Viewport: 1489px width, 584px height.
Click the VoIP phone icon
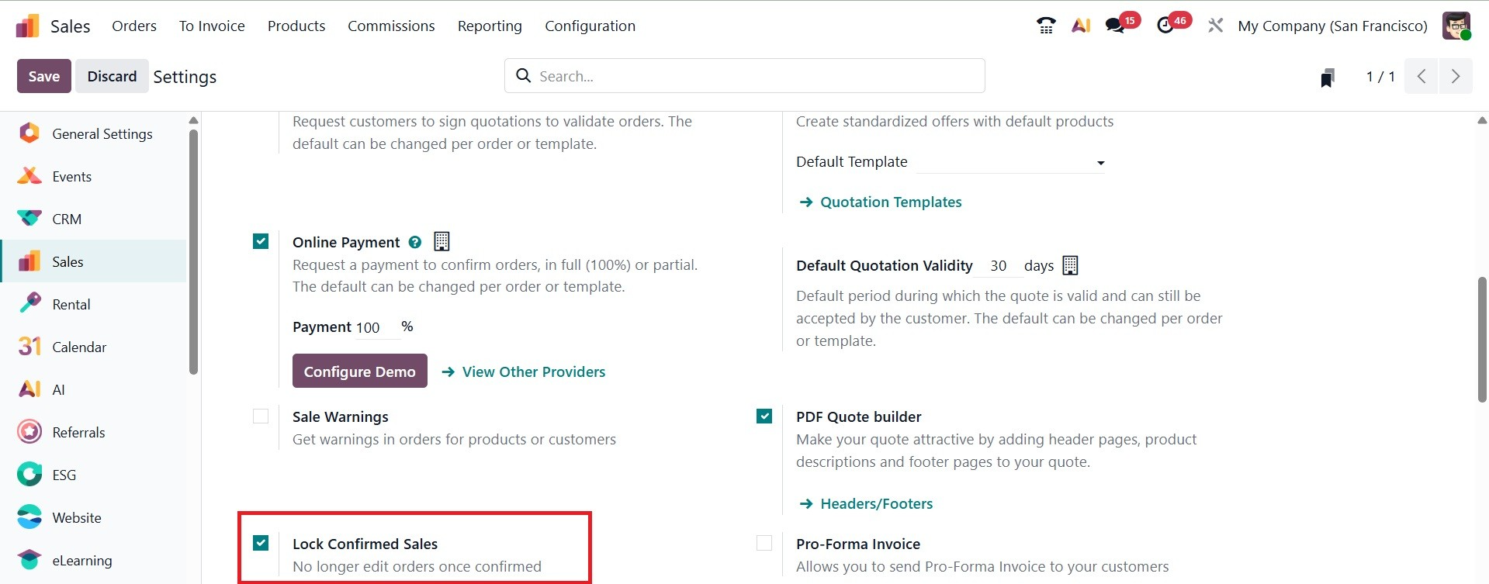[1045, 26]
